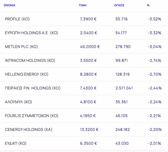Open METLEN PLC (ΚΟ) stock details

[x=21, y=46]
